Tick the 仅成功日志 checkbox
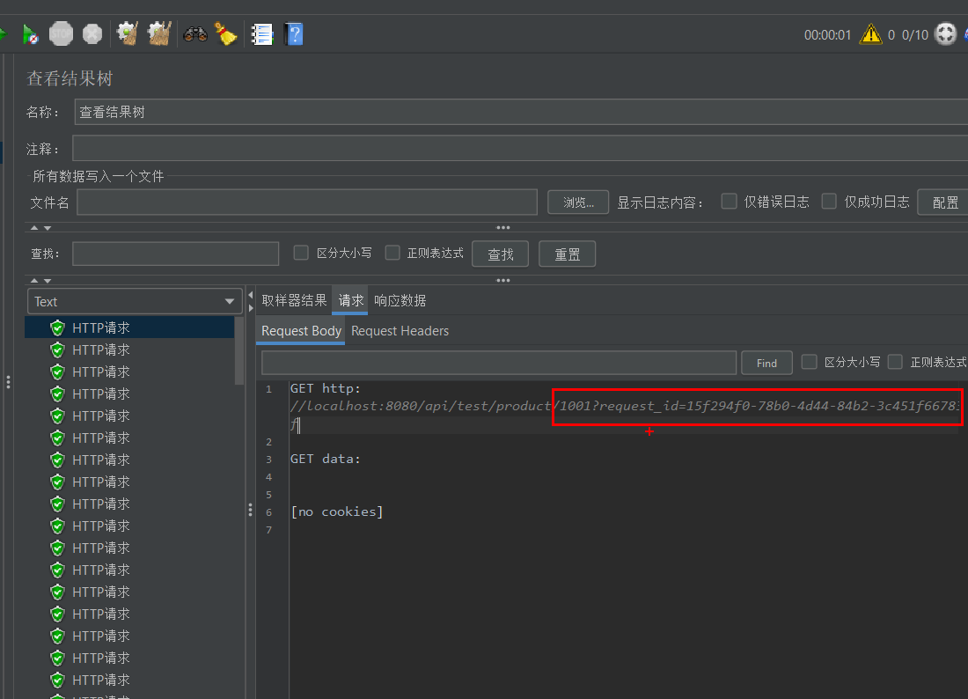The width and height of the screenshot is (968, 699). pos(829,201)
